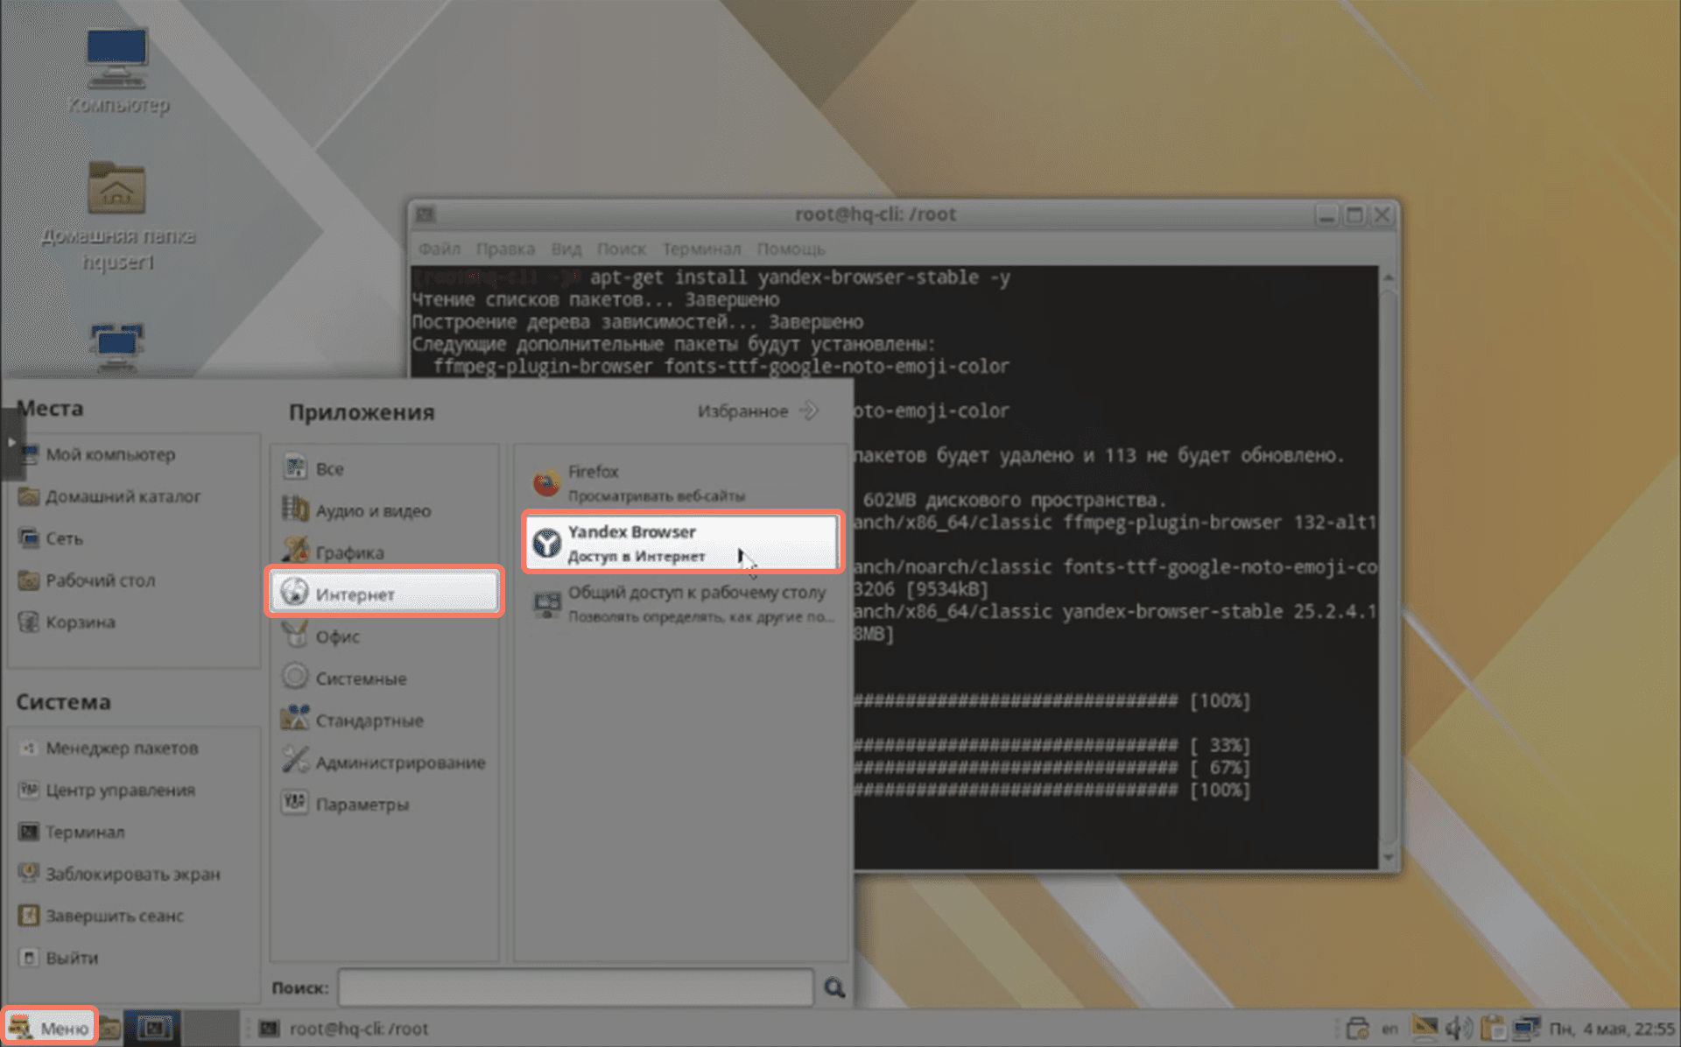Click the Меню button on the panel
Screen dimensions: 1681x1047
click(x=49, y=1028)
